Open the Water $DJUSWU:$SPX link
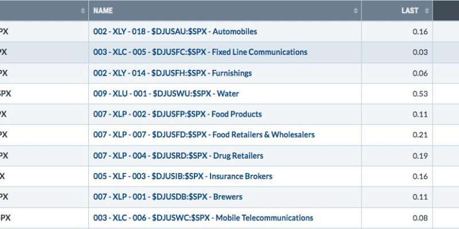The image size is (459, 229). [166, 94]
